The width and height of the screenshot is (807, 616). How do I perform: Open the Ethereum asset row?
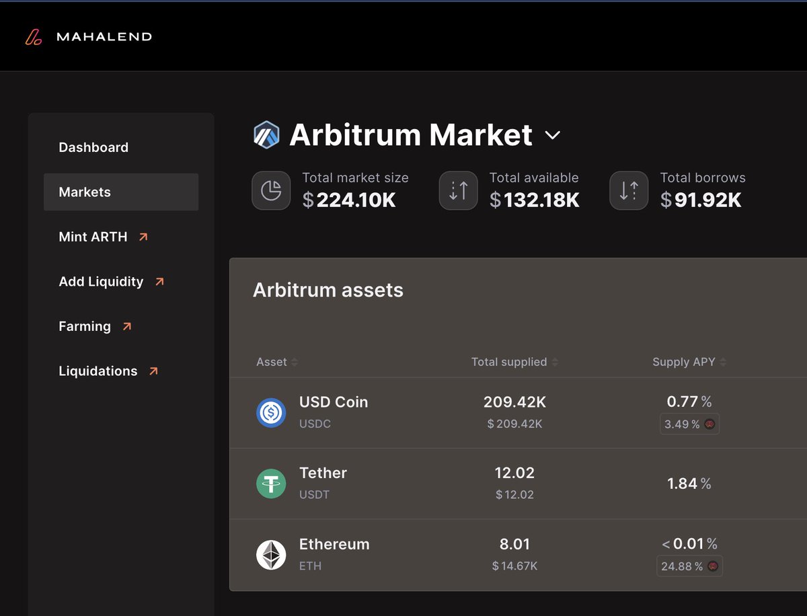[x=518, y=555]
